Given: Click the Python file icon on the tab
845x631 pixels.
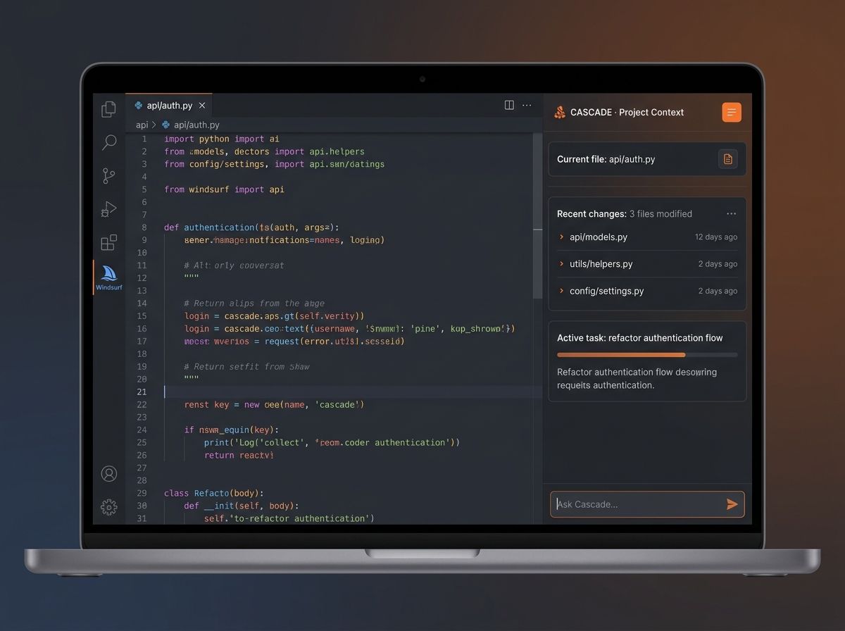Looking at the screenshot, I should 139,106.
